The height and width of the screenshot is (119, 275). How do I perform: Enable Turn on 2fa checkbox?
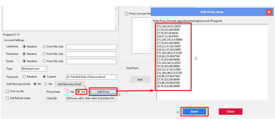pos(7,91)
